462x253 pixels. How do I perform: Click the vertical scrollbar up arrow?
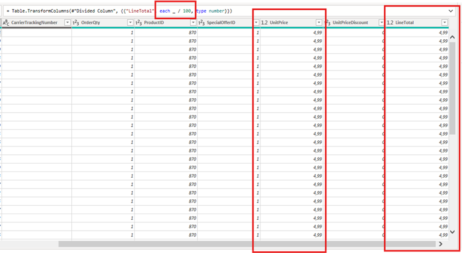click(453, 37)
